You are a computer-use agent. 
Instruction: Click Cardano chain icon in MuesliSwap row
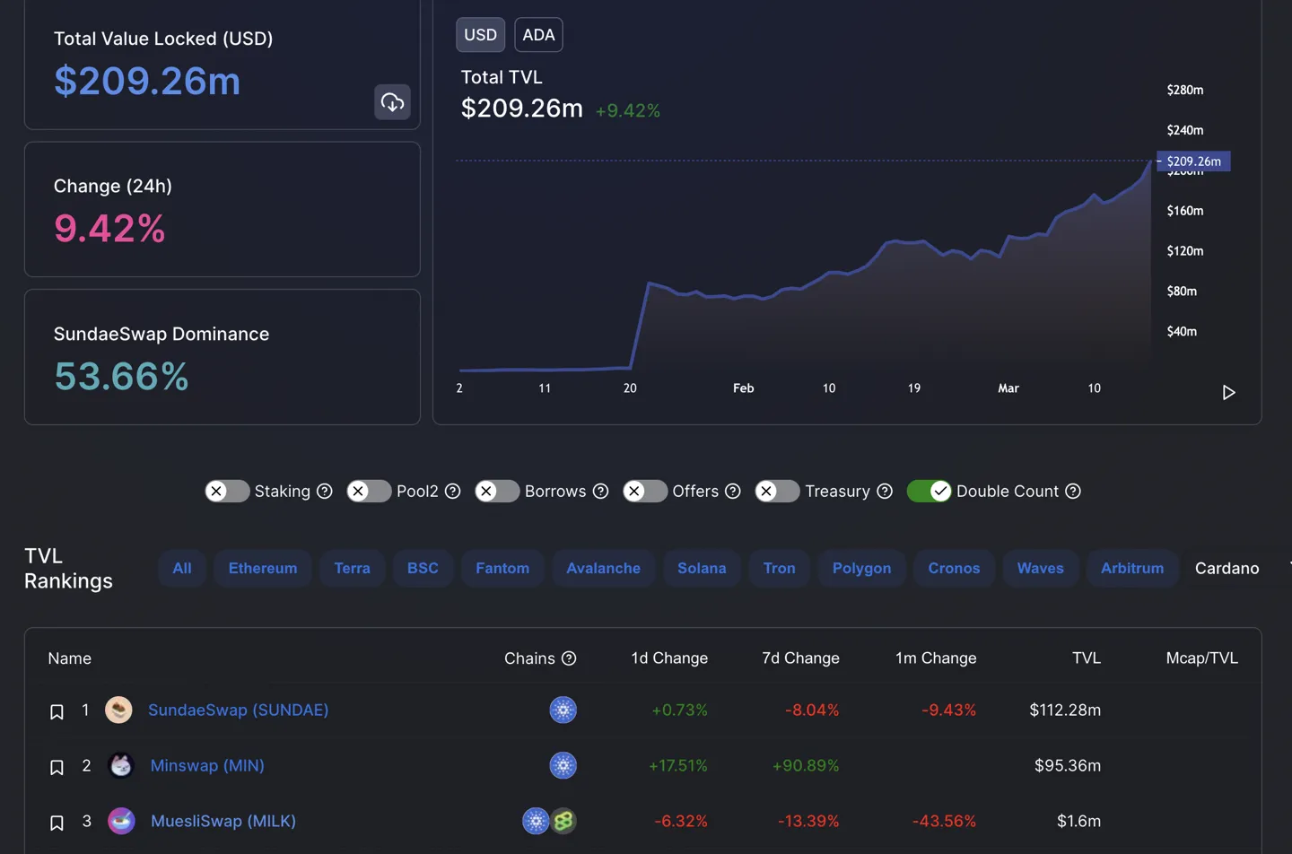pyautogui.click(x=536, y=821)
